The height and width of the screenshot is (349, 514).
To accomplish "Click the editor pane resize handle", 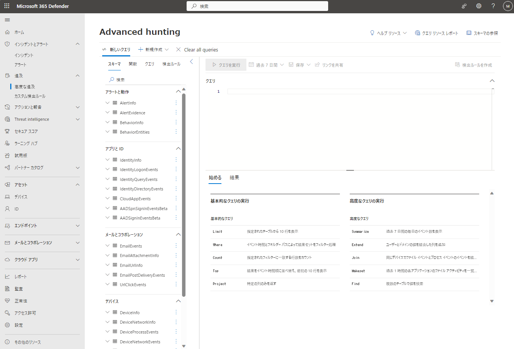I will 350,170.
